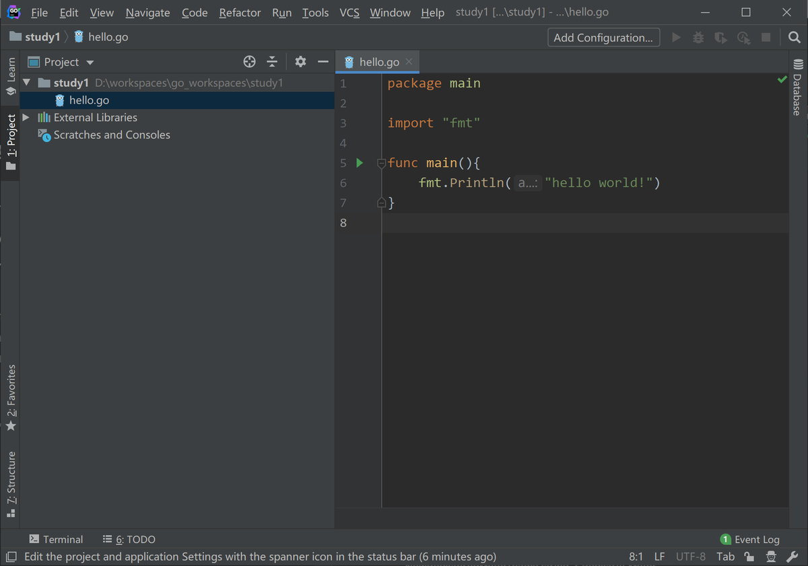Open the Refactor menu

point(240,13)
